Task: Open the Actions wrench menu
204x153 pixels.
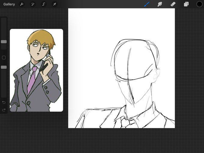Action: (22, 4)
